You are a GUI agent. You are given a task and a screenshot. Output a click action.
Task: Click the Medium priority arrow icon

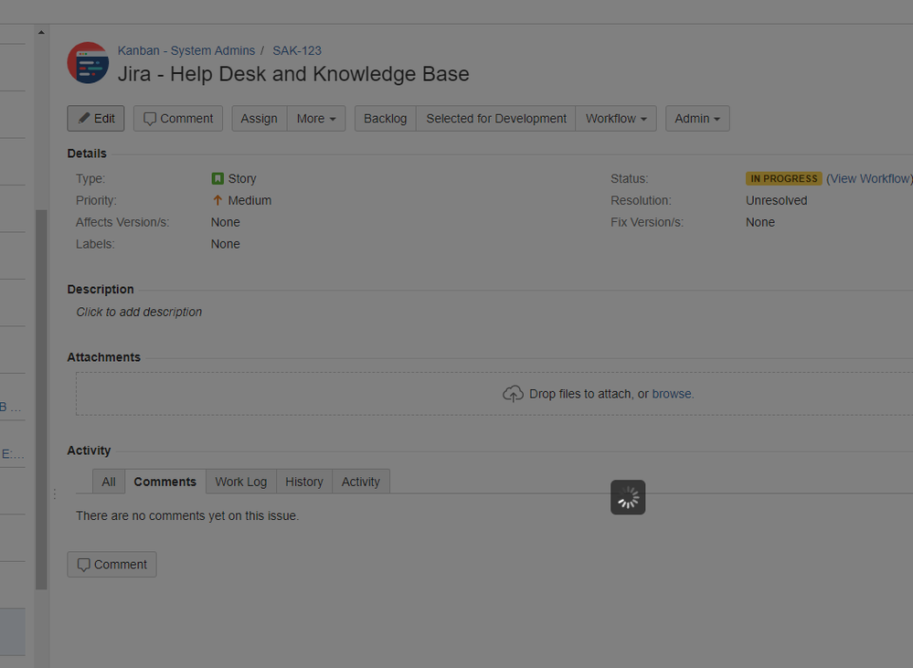tap(218, 200)
